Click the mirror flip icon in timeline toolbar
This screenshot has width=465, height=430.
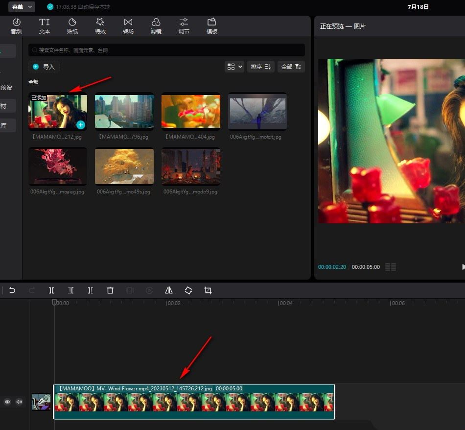coord(169,290)
